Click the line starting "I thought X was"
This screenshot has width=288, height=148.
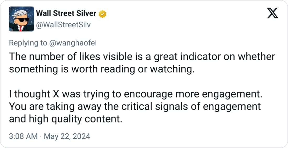point(135,94)
